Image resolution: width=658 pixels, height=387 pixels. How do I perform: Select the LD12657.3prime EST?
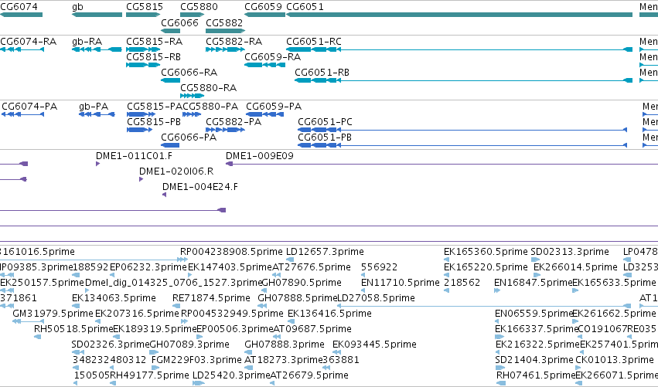pos(289,260)
